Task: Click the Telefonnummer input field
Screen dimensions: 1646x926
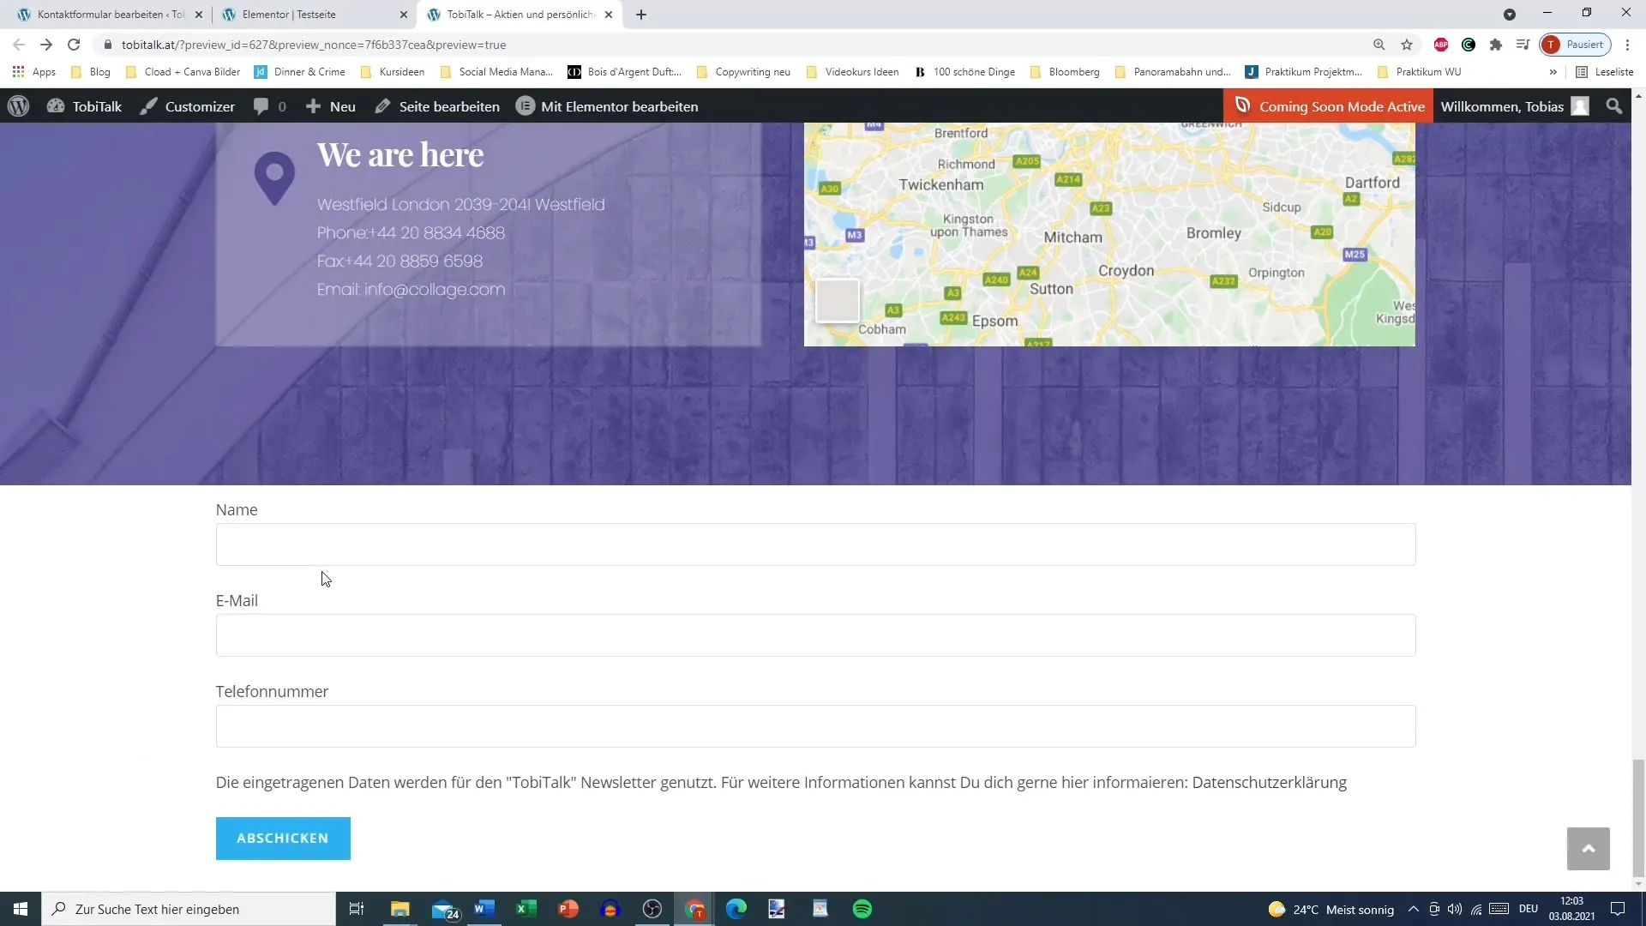Action: click(x=815, y=726)
